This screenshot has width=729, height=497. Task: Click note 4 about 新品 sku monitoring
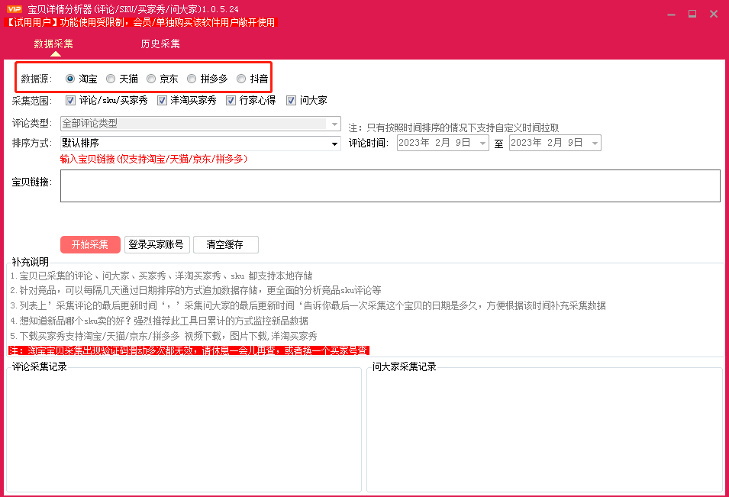click(159, 321)
